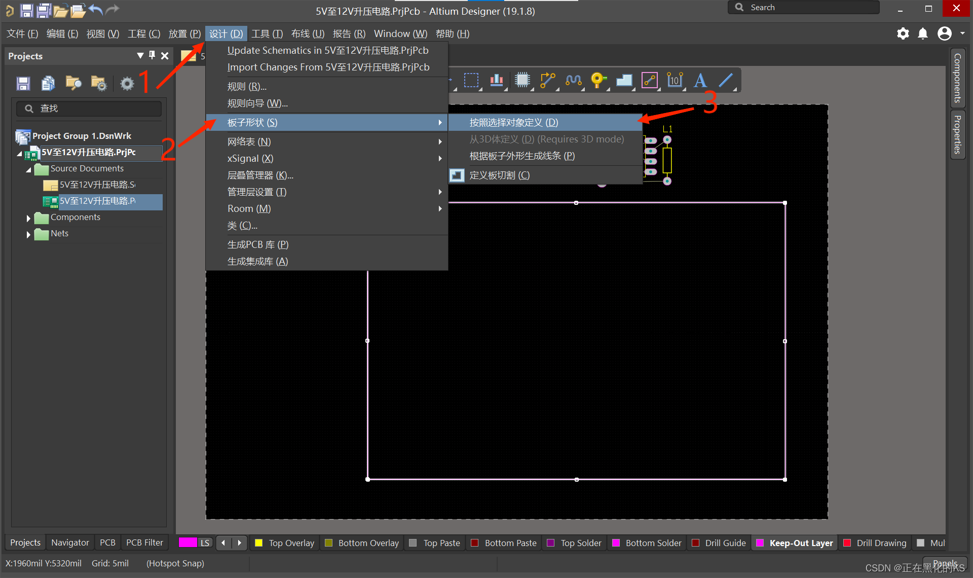Click the place string text tool
This screenshot has width=973, height=578.
coord(700,80)
